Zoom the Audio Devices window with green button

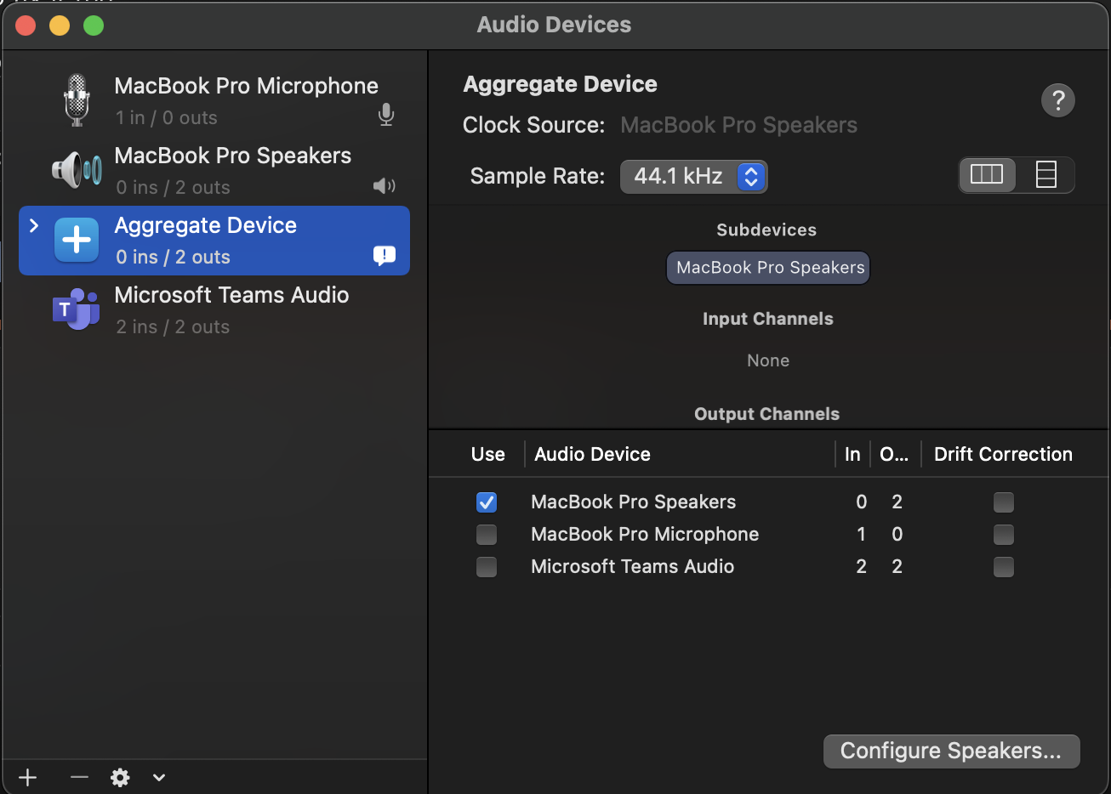(94, 26)
